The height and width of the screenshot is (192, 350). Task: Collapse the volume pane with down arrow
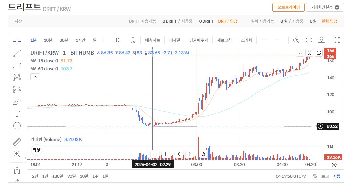[300, 53]
